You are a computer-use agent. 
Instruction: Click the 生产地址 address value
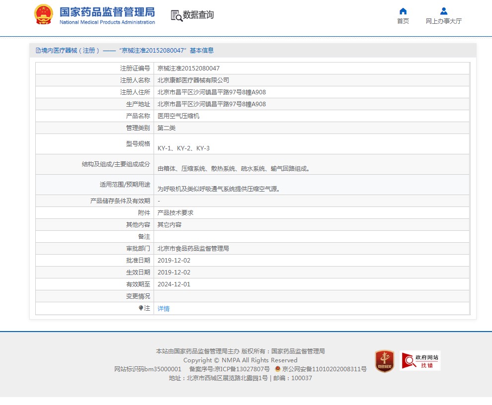pyautogui.click(x=212, y=104)
